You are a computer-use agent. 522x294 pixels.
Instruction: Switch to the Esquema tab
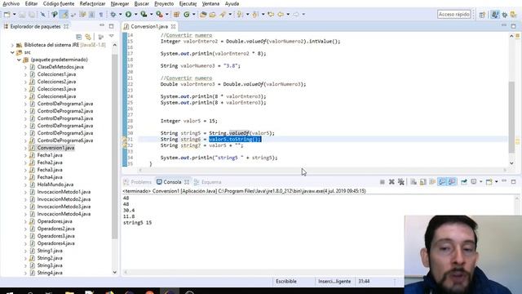point(208,182)
